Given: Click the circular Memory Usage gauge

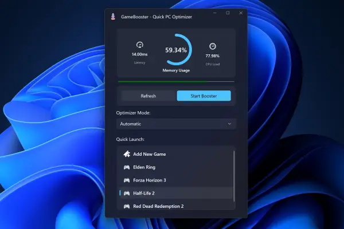Looking at the screenshot, I should click(177, 50).
